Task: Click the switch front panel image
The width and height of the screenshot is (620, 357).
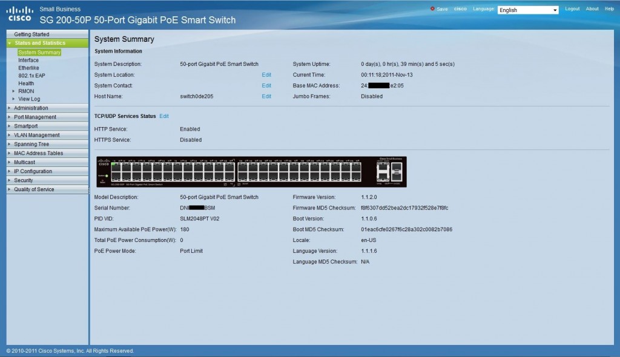Action: tap(251, 172)
